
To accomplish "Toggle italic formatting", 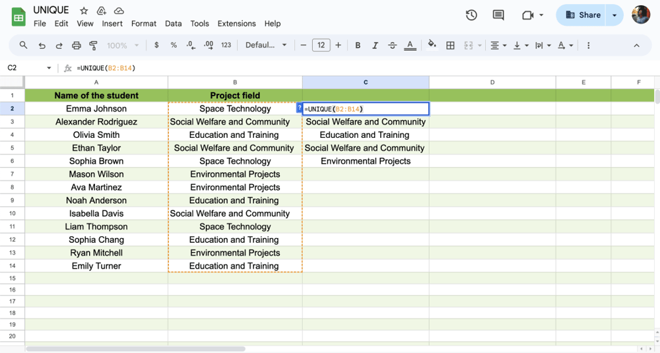I will [375, 46].
